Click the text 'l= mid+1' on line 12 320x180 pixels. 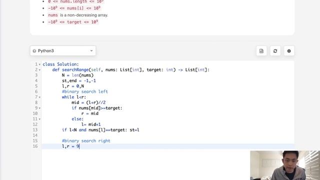pos(91,124)
